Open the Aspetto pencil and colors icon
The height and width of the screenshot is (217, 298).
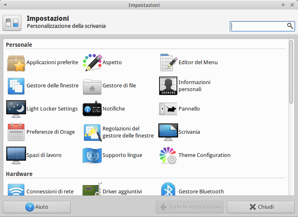[x=92, y=63]
